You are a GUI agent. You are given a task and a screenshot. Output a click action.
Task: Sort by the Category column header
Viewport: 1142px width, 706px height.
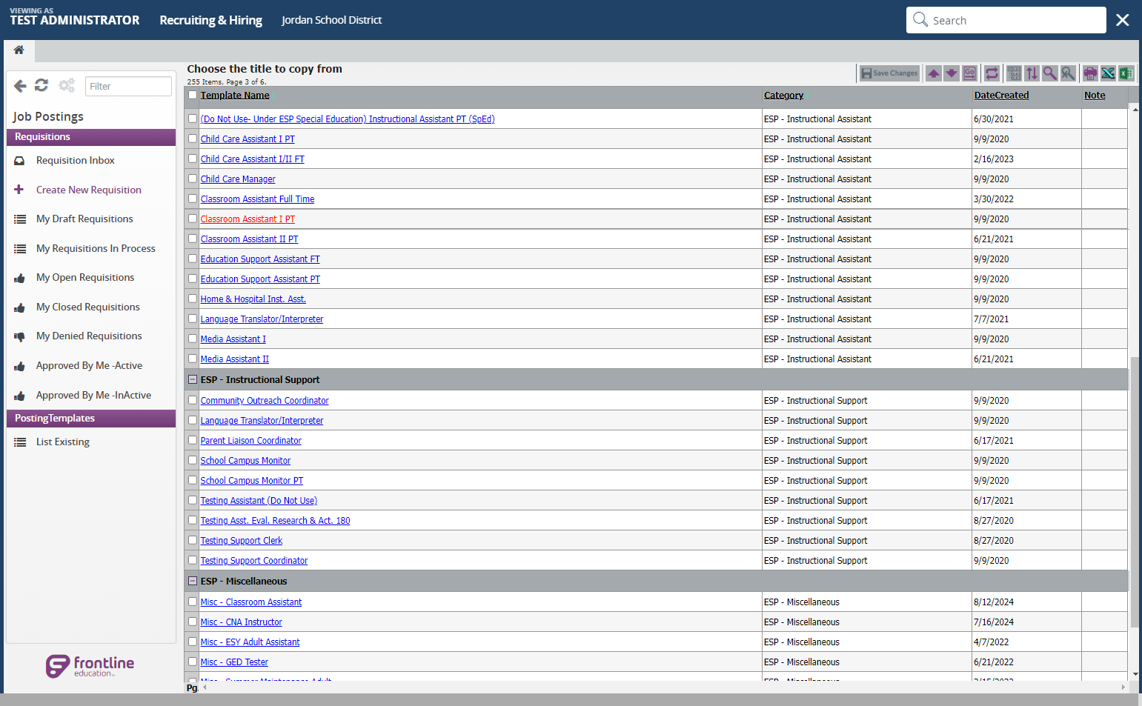tap(783, 96)
